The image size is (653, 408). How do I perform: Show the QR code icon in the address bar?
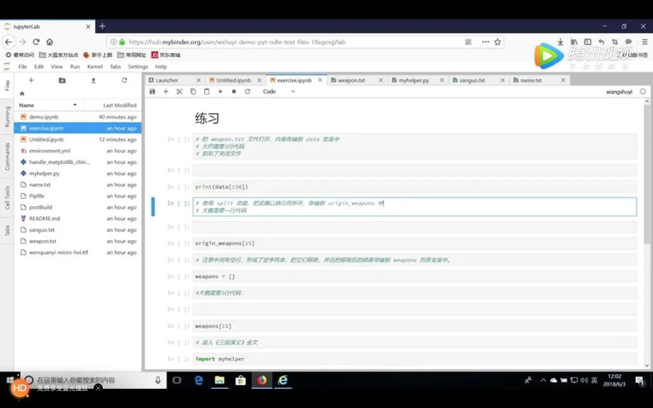[468, 42]
